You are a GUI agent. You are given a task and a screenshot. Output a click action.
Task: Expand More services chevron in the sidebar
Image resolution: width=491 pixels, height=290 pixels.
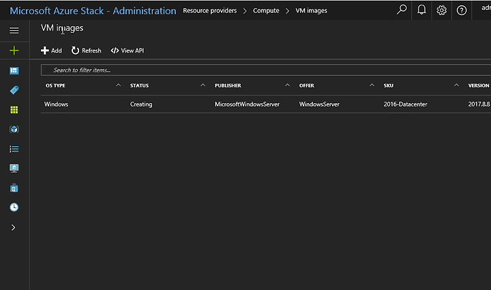(x=13, y=228)
